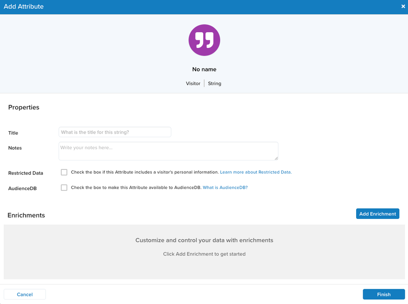Open Learn more about Restricted Data link
The height and width of the screenshot is (304, 408).
pos(256,172)
